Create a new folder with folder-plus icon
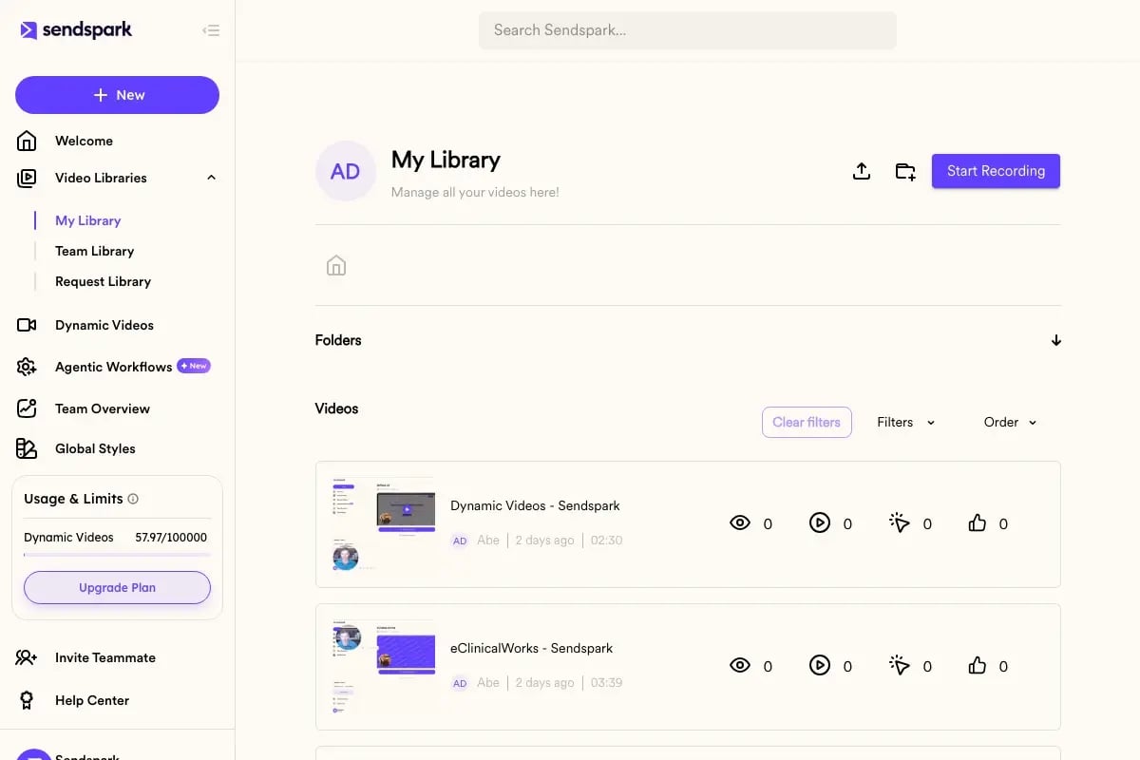The height and width of the screenshot is (760, 1140). tap(905, 171)
